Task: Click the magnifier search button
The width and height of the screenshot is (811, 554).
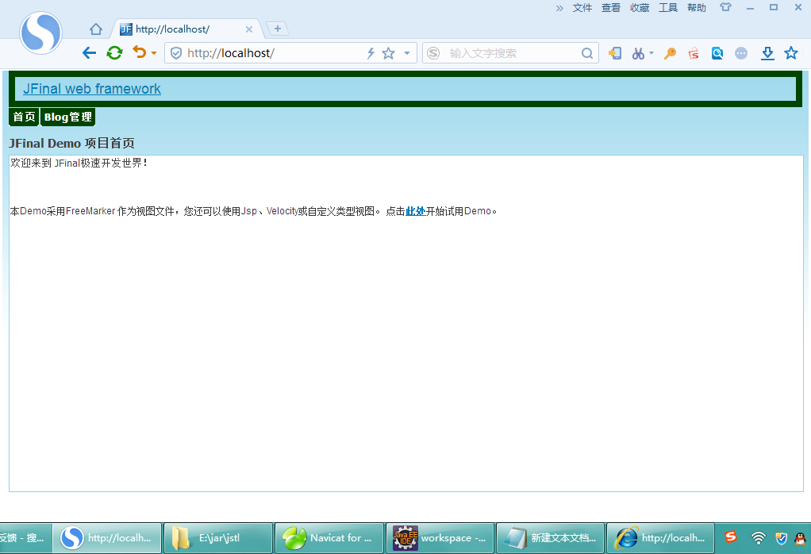Action: coord(587,53)
